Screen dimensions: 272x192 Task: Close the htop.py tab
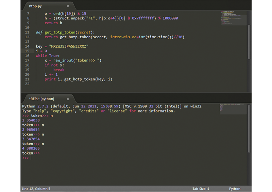click(68, 6)
